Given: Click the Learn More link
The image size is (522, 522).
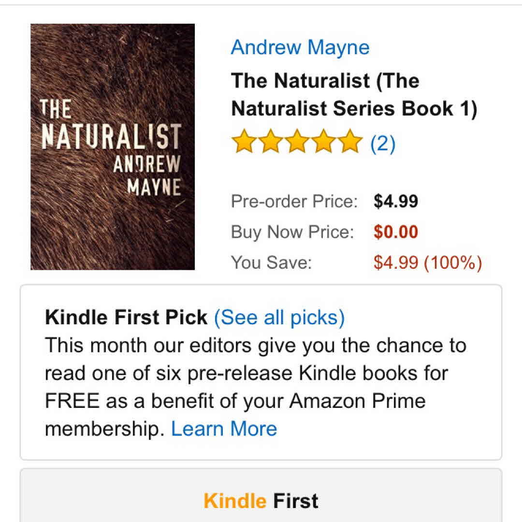Looking at the screenshot, I should click(x=224, y=429).
